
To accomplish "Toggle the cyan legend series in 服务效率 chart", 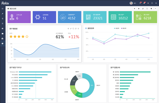I will click(x=117, y=28).
